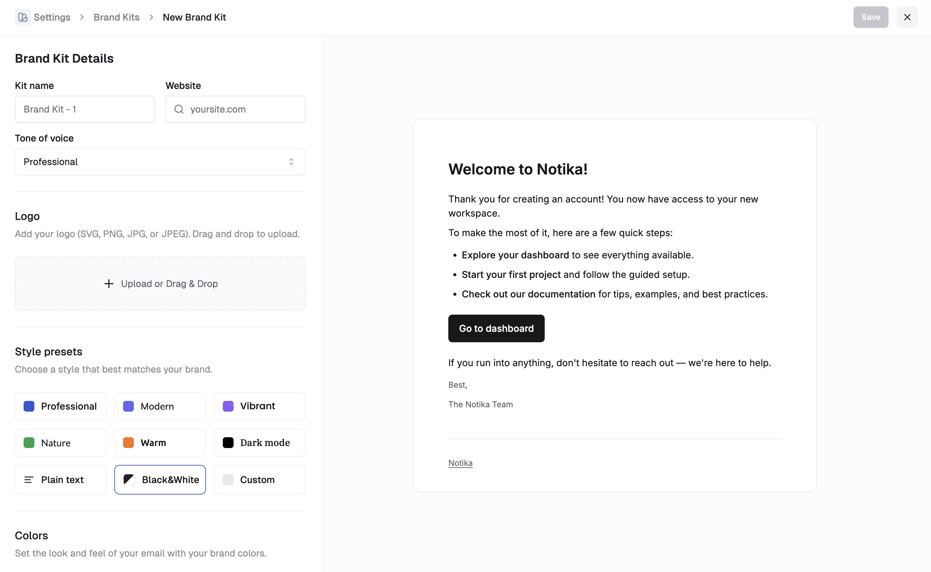Click the Dark mode black square icon
Screen dimensions: 931x572
[228, 442]
